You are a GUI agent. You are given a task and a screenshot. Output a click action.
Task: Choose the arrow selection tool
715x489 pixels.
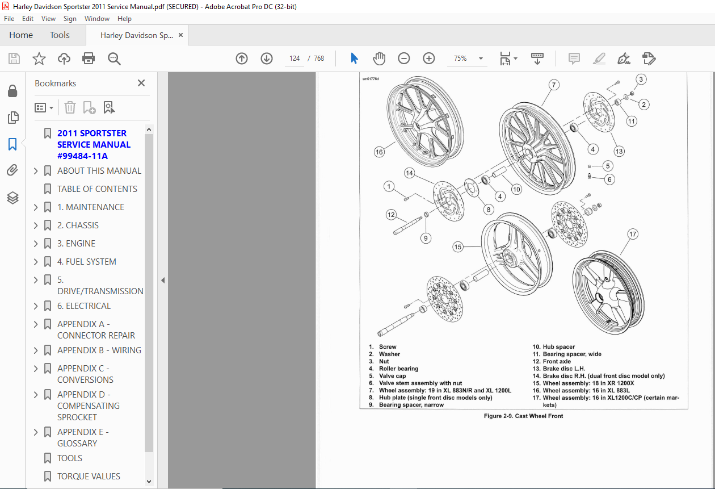(355, 58)
